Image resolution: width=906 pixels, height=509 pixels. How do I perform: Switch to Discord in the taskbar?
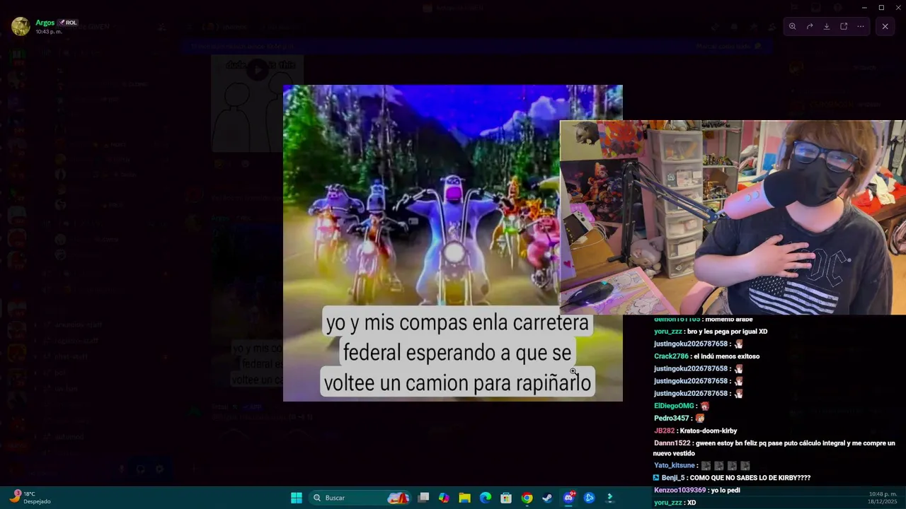[x=568, y=498]
